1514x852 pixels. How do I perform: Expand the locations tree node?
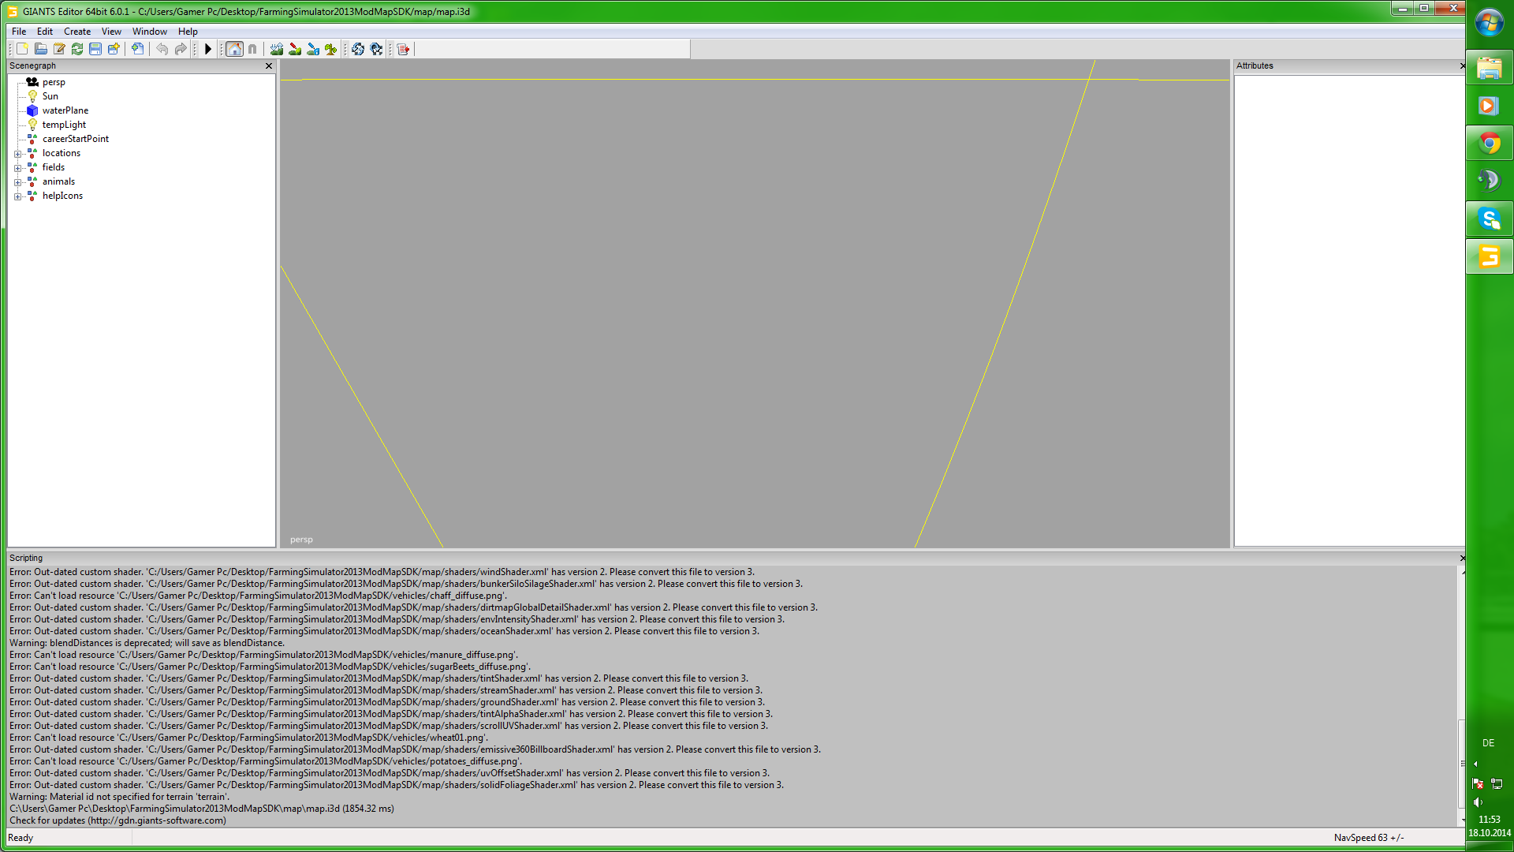pyautogui.click(x=17, y=154)
